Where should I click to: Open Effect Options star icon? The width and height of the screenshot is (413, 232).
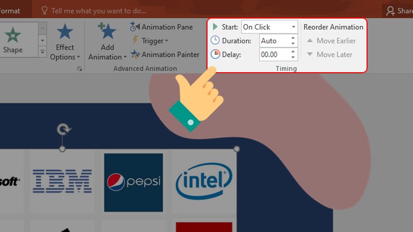pyautogui.click(x=65, y=31)
